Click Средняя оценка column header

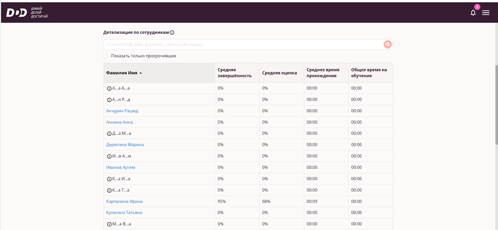(x=279, y=73)
